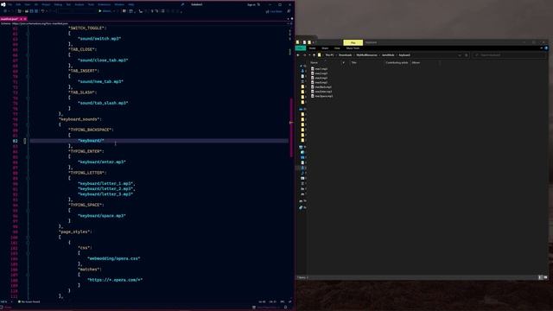553x311 pixels.
Task: Click the Explorer search box
Action: click(x=509, y=55)
